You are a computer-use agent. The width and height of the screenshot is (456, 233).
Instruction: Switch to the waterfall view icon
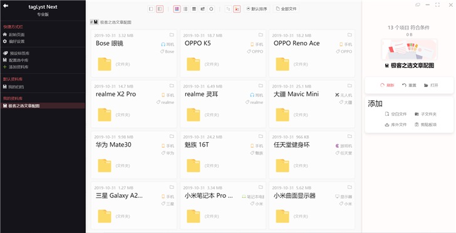[203, 9]
